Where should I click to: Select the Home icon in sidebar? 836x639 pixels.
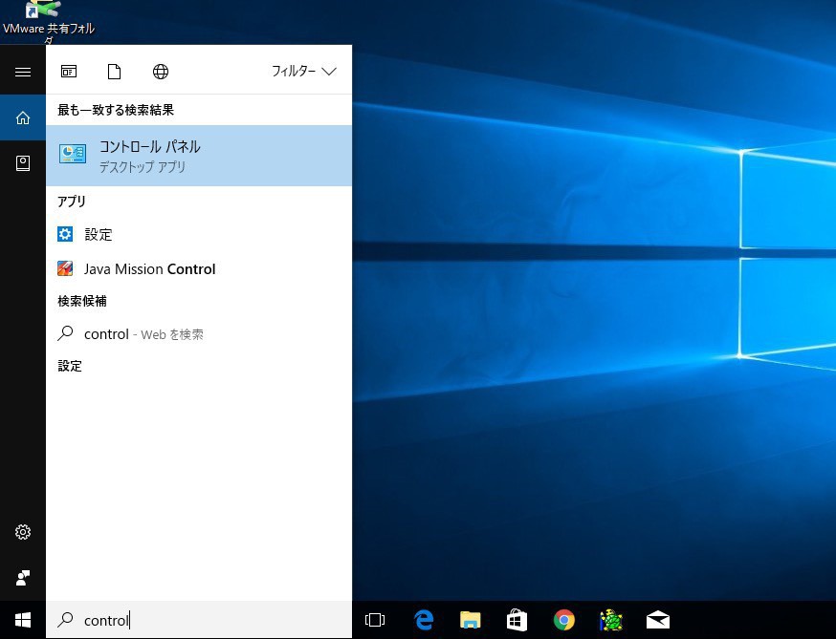tap(23, 118)
